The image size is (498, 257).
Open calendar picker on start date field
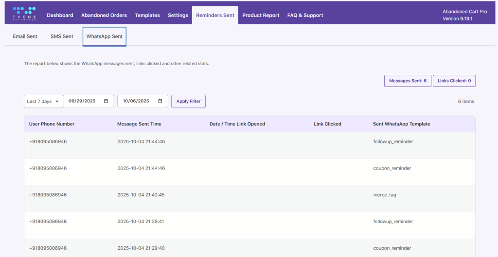107,101
